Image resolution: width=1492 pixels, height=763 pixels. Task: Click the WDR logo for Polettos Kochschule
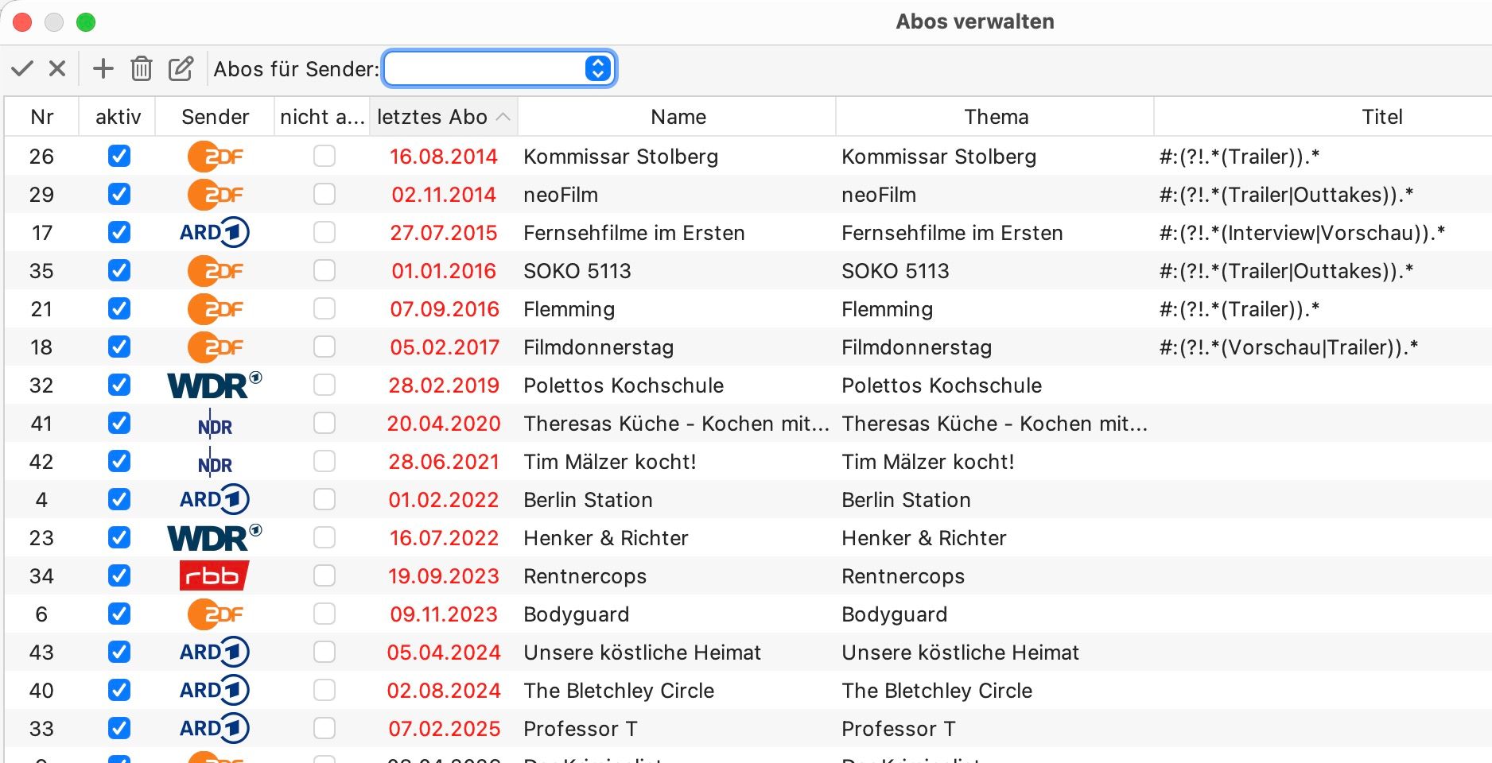(214, 385)
